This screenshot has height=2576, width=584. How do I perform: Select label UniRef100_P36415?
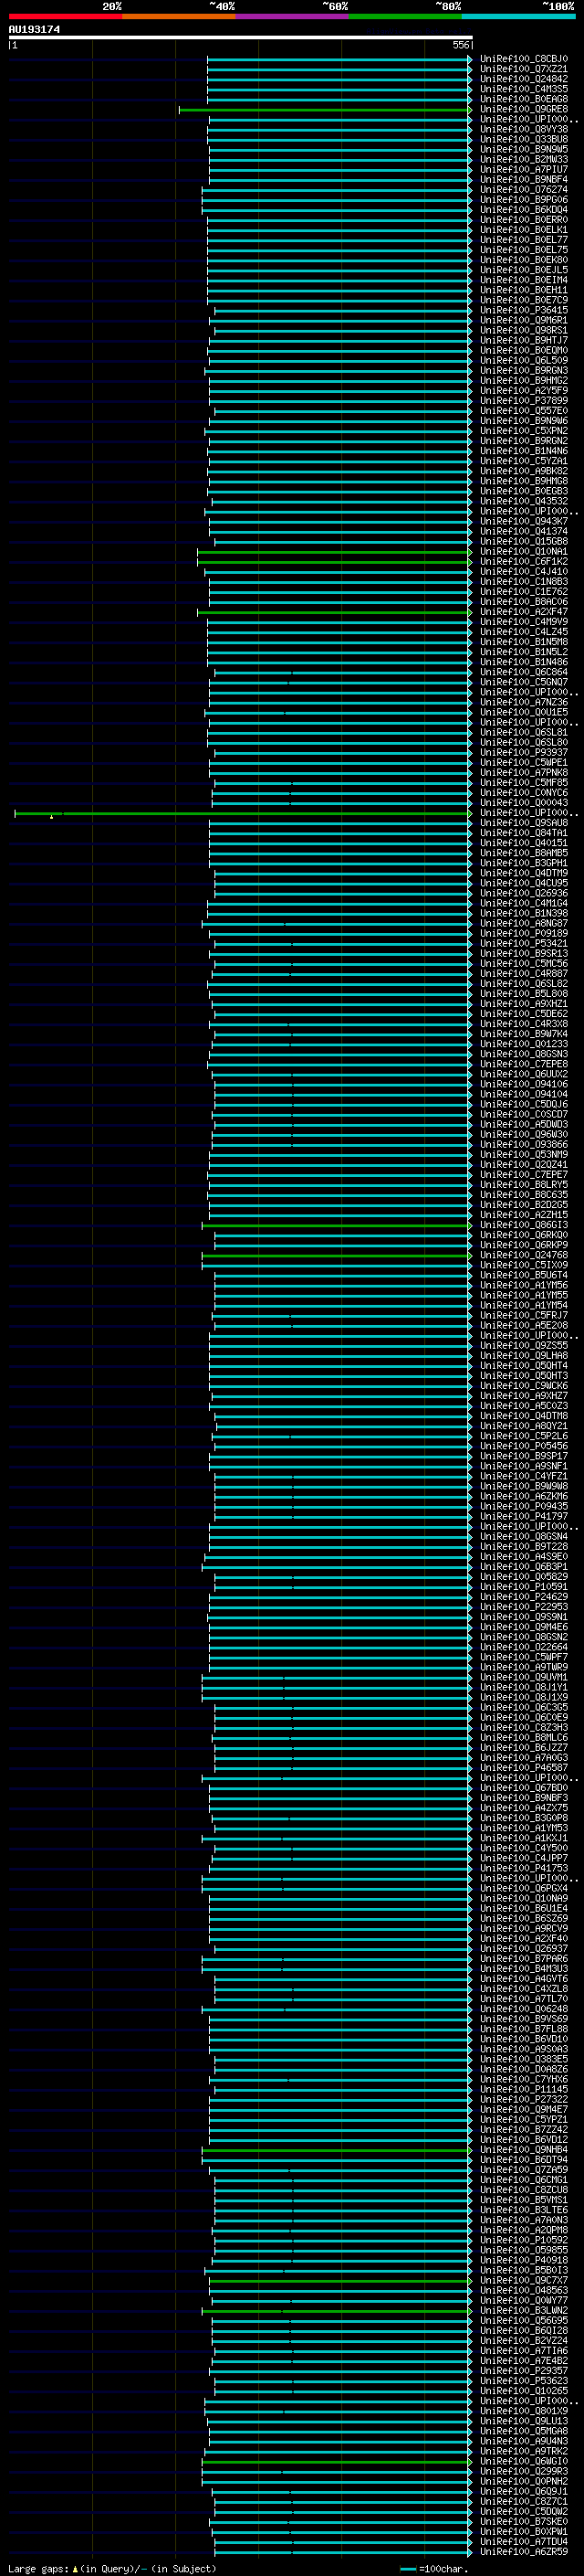click(x=523, y=310)
